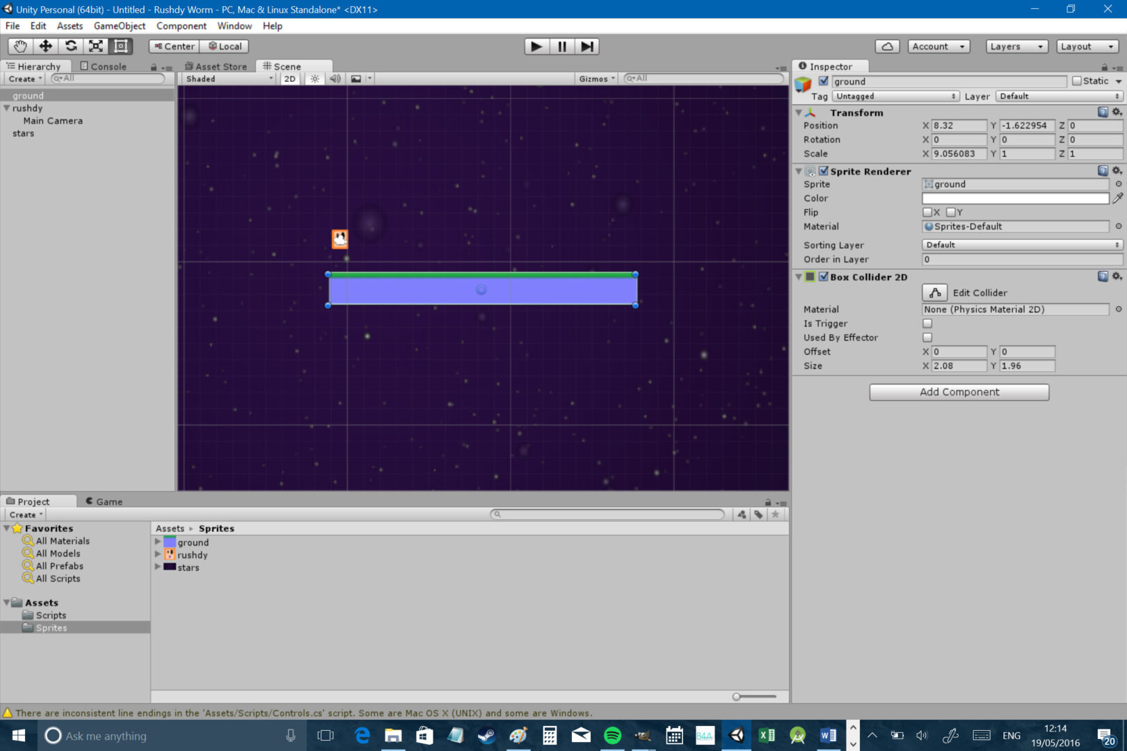This screenshot has height=751, width=1127.
Task: Click the Step forward button
Action: tap(587, 46)
